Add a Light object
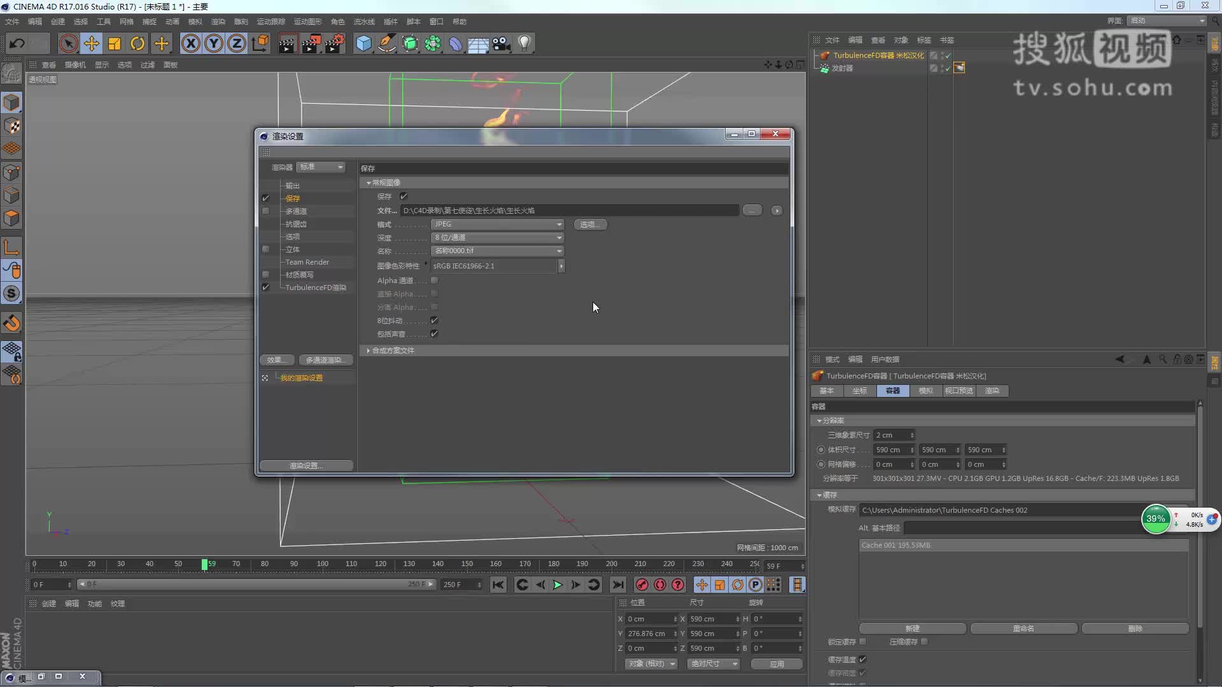This screenshot has width=1222, height=687. 524,43
